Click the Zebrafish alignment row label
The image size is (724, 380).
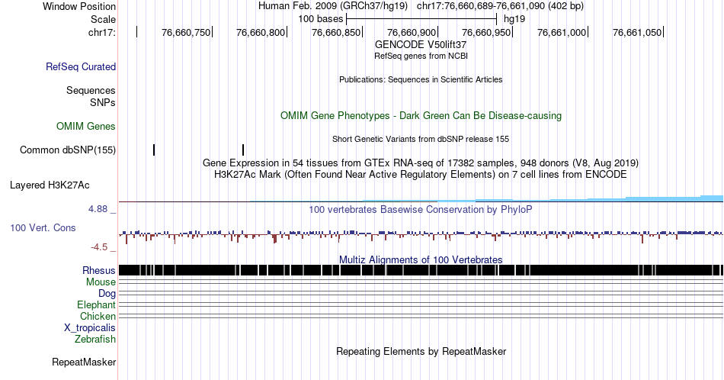[95, 339]
